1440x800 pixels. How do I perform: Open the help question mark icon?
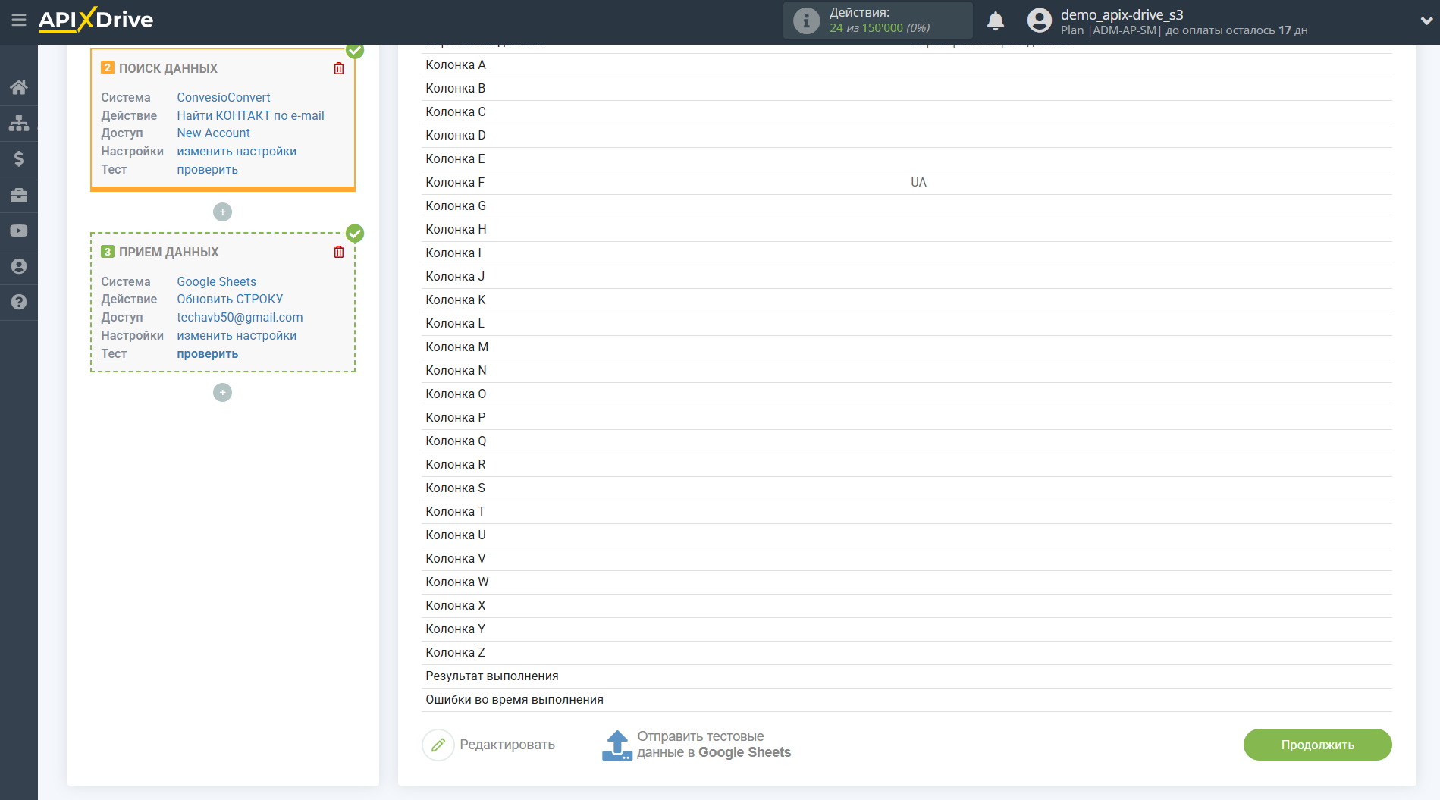[x=19, y=302]
